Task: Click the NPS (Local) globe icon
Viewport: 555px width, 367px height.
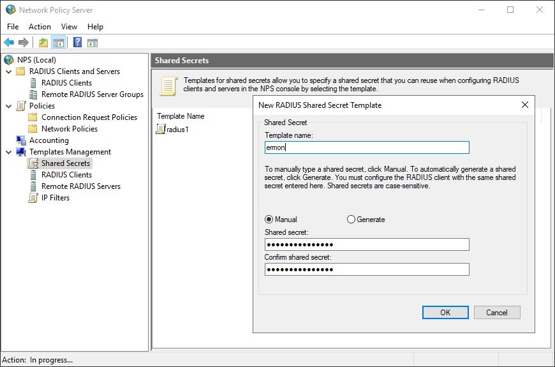Action: pyautogui.click(x=9, y=60)
